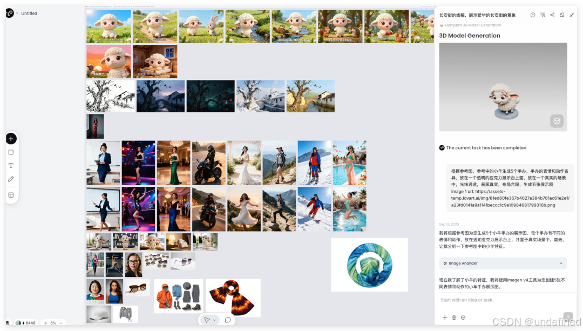Select the sunset sheep image
Image resolution: width=583 pixels, height=331 pixels.
click(109, 62)
